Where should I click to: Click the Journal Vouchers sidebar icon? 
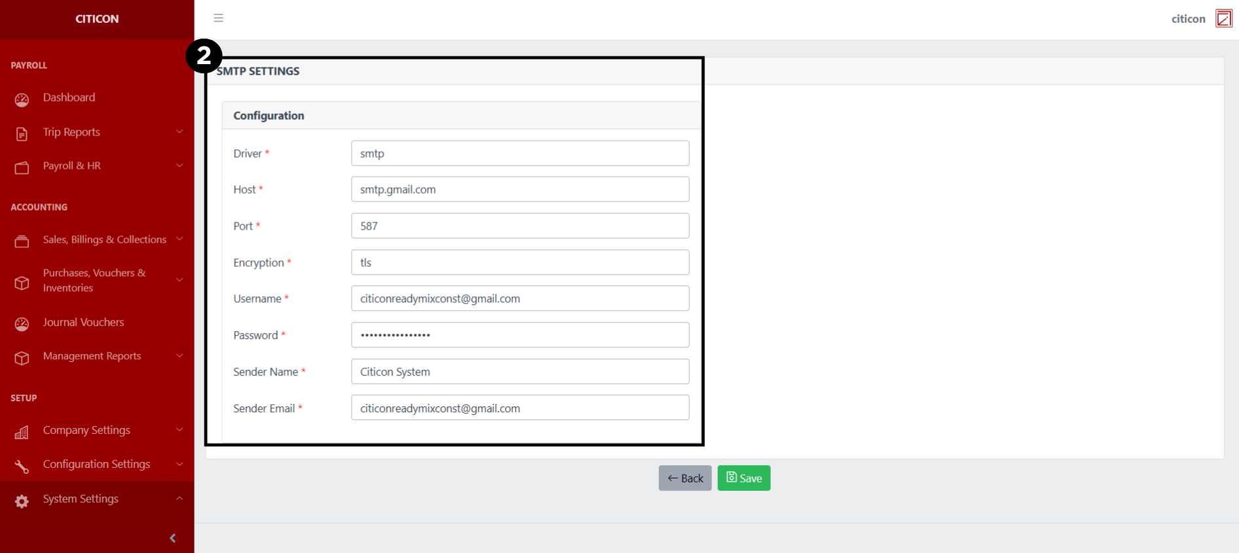point(22,323)
